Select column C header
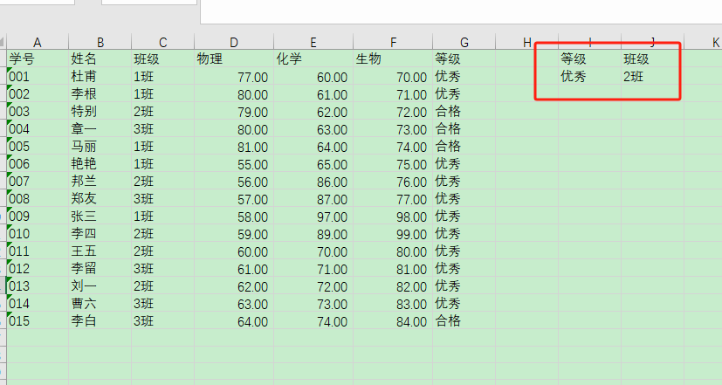 click(162, 42)
